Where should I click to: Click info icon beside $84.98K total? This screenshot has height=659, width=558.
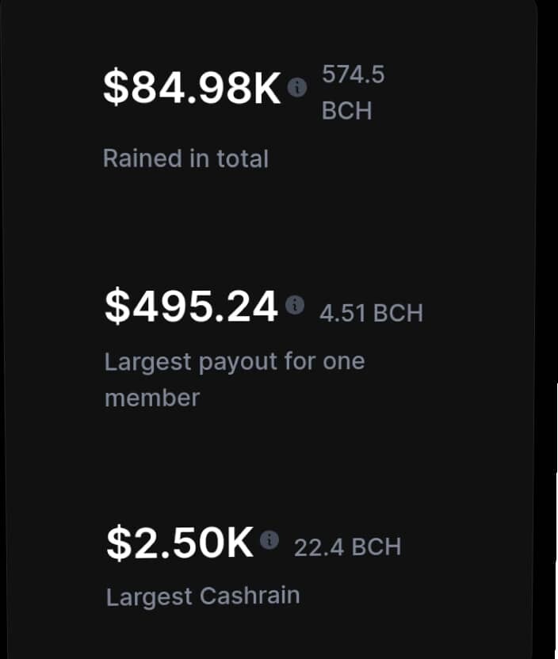pyautogui.click(x=297, y=87)
